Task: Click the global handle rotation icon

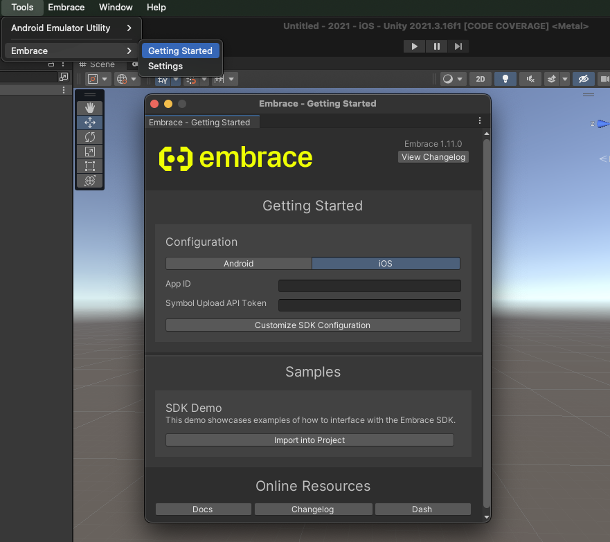Action: coord(122,80)
